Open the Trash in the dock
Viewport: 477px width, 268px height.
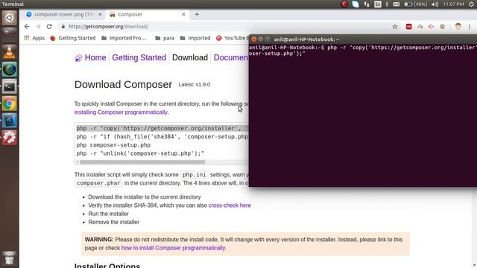(x=10, y=258)
